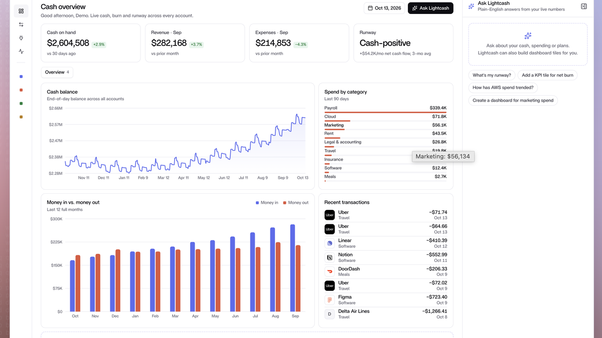Click "Add a KPI tile for net burn"

tap(547, 75)
